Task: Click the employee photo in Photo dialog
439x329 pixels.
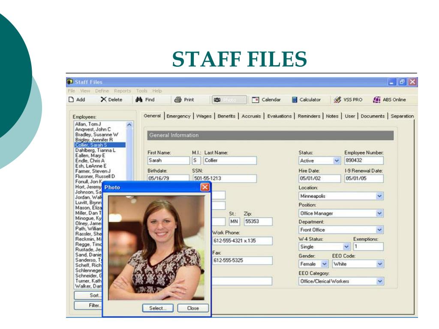Action: click(x=156, y=248)
